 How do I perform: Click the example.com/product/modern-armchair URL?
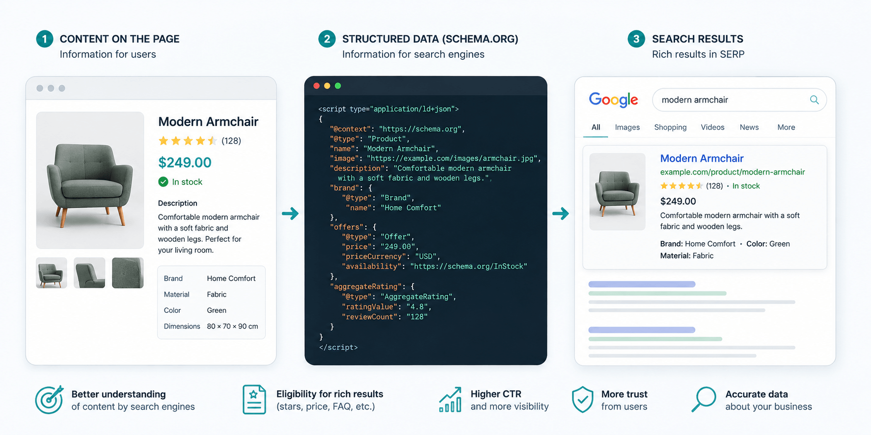click(733, 172)
